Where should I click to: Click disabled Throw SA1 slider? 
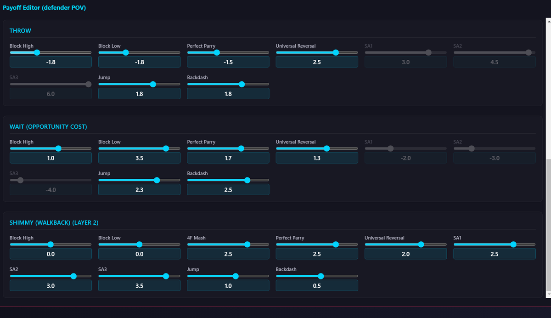click(405, 52)
